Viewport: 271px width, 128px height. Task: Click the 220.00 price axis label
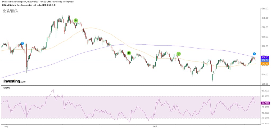pyautogui.click(x=265, y=74)
